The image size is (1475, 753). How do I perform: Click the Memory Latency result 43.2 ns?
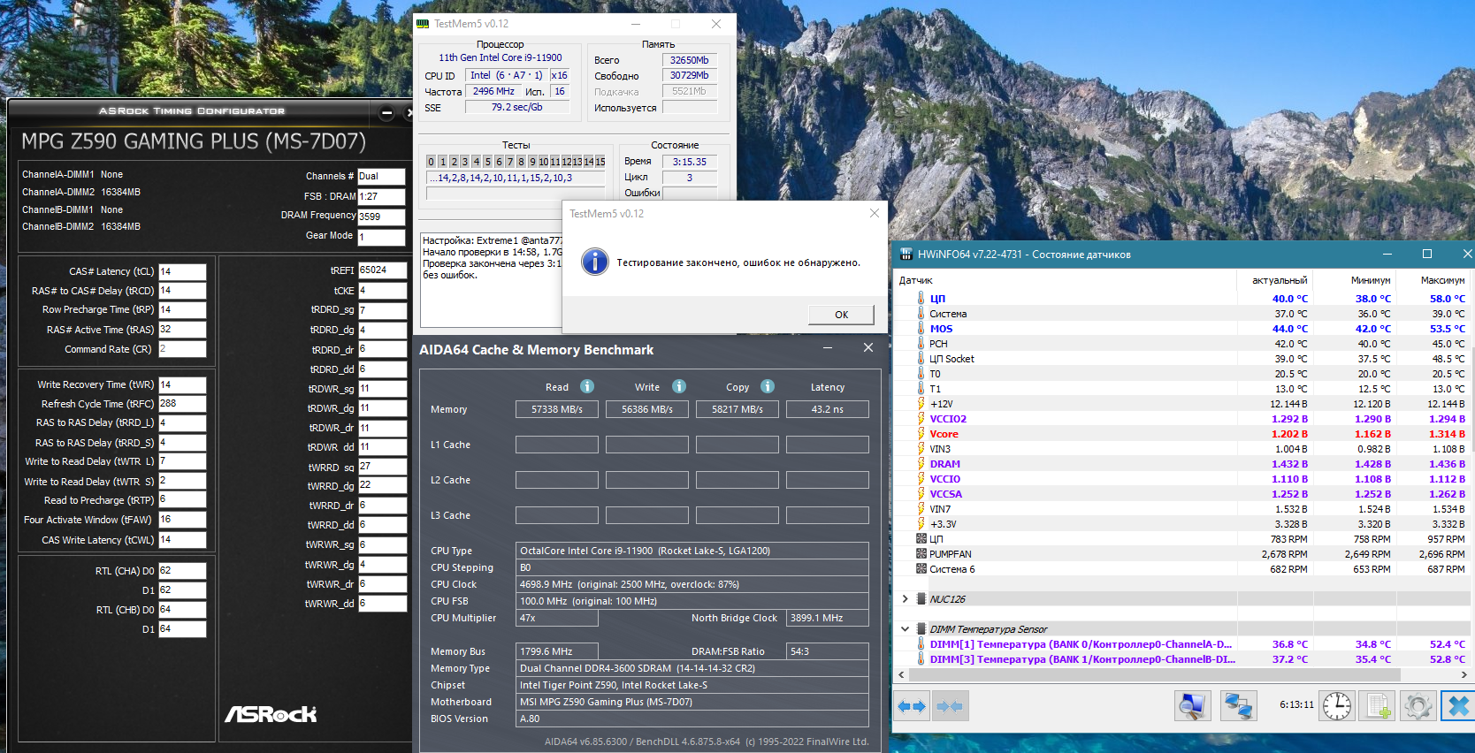pos(828,409)
